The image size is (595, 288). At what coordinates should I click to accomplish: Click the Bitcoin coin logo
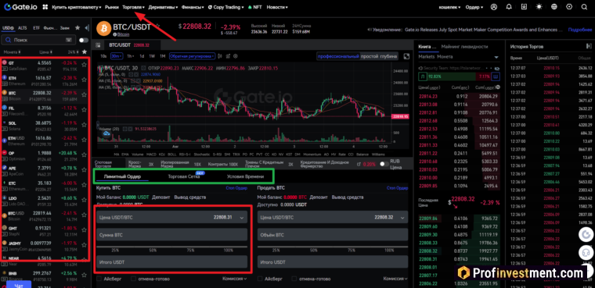pyautogui.click(x=103, y=28)
